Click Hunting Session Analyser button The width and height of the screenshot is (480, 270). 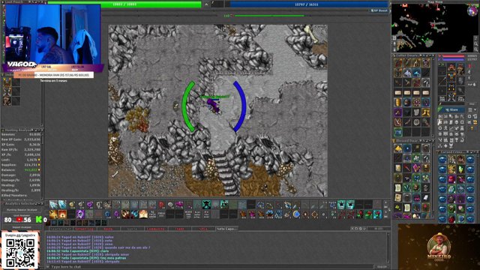pyautogui.click(x=22, y=210)
